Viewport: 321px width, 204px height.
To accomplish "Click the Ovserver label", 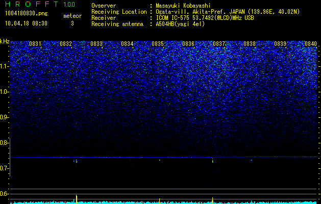I will coord(104,6).
